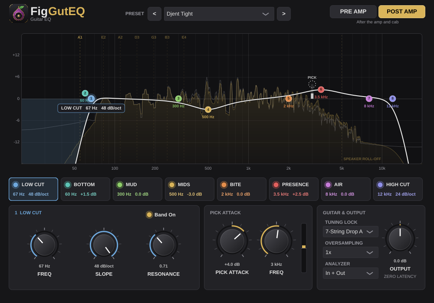
Task: Select EQ node 8 at 12 kHz
Action: [392, 99]
